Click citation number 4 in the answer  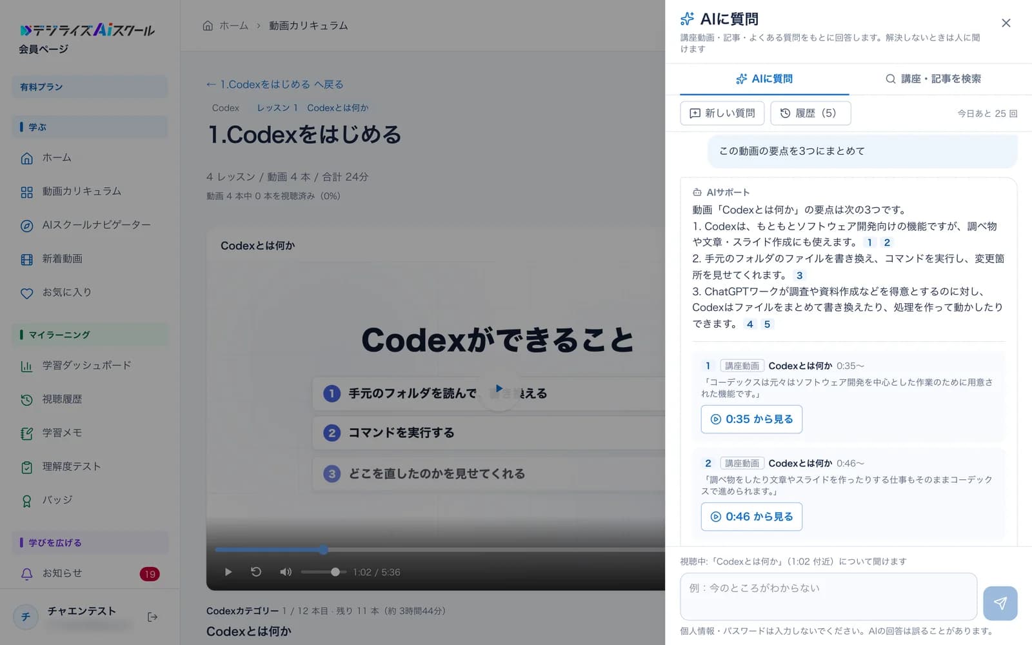point(749,324)
